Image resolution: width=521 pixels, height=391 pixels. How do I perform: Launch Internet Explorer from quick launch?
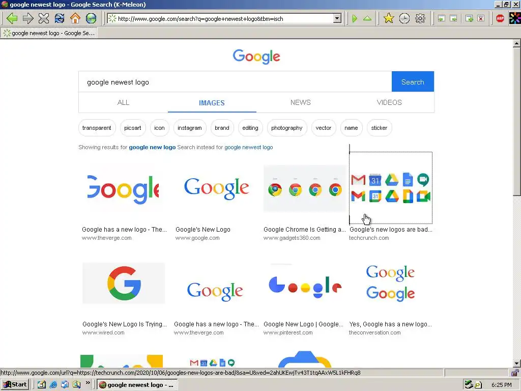tap(53, 385)
